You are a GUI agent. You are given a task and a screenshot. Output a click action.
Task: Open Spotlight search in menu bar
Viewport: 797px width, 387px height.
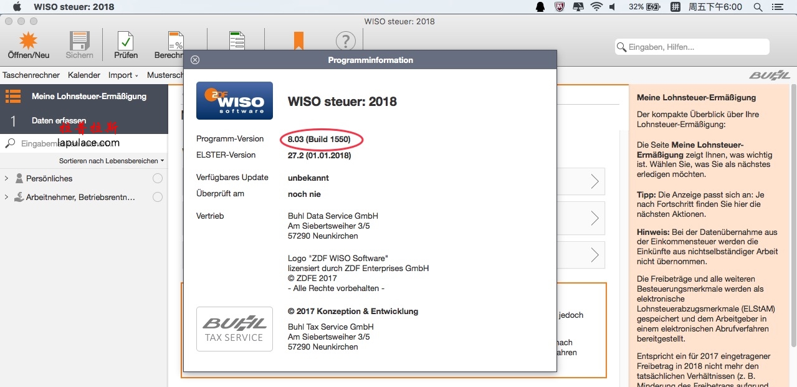(758, 7)
